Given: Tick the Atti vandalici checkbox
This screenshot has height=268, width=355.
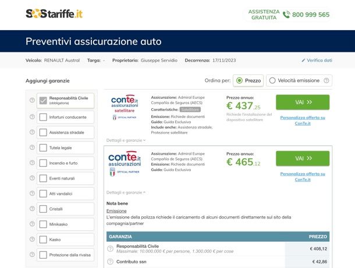Looking at the screenshot, I should click(x=43, y=194).
